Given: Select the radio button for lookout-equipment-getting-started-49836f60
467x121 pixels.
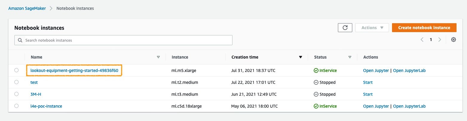Looking at the screenshot, I should tap(16, 70).
